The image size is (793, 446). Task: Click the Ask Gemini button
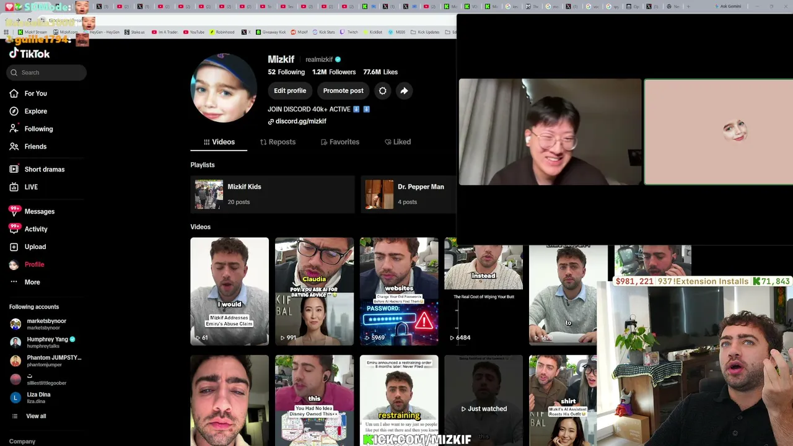click(x=728, y=6)
